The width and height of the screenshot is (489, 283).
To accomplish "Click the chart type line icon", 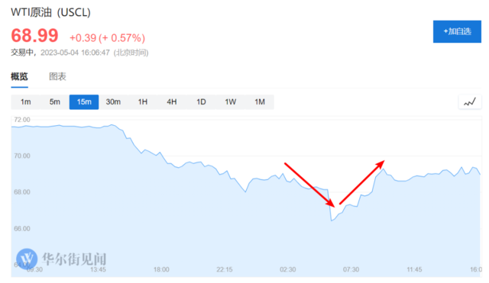I will [x=470, y=101].
